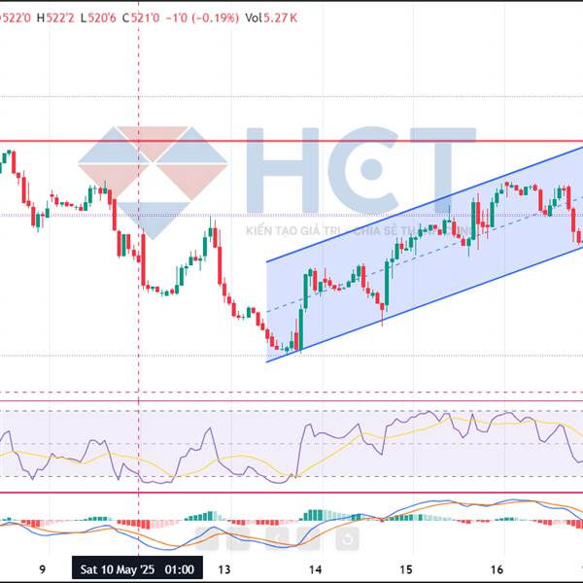Click the 14 date label on time axis
Screen dimensions: 583x583
[315, 569]
